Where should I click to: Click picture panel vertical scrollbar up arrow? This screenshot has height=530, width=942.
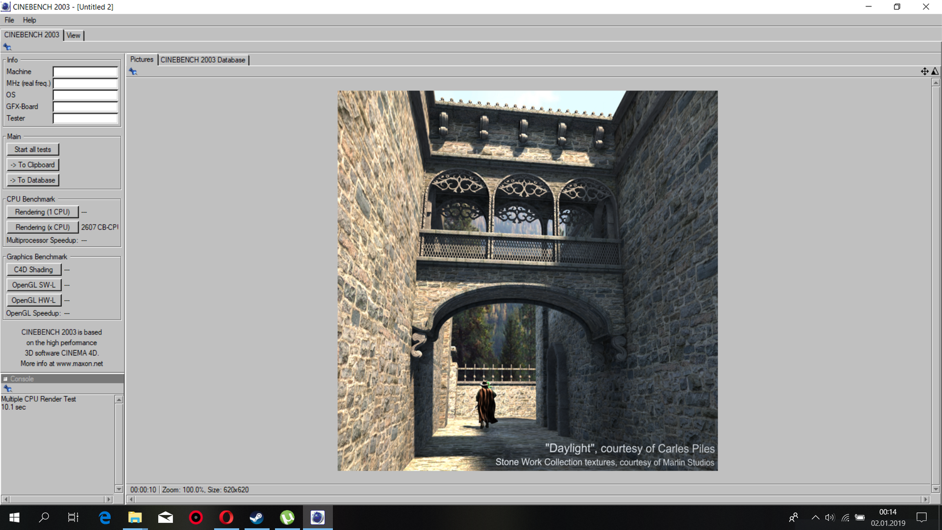coord(936,82)
